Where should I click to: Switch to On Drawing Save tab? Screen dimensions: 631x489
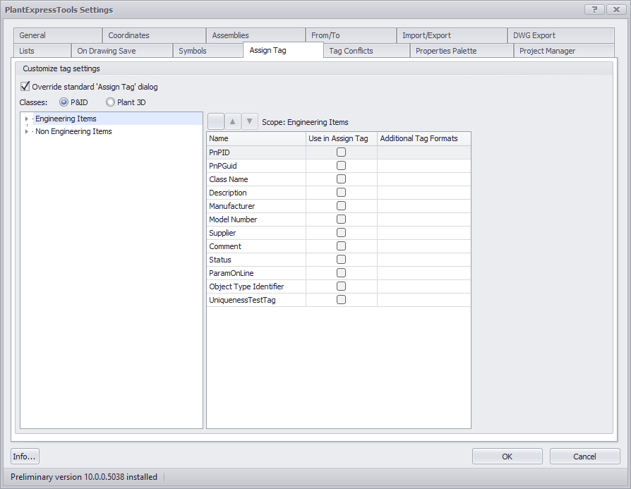(x=122, y=51)
